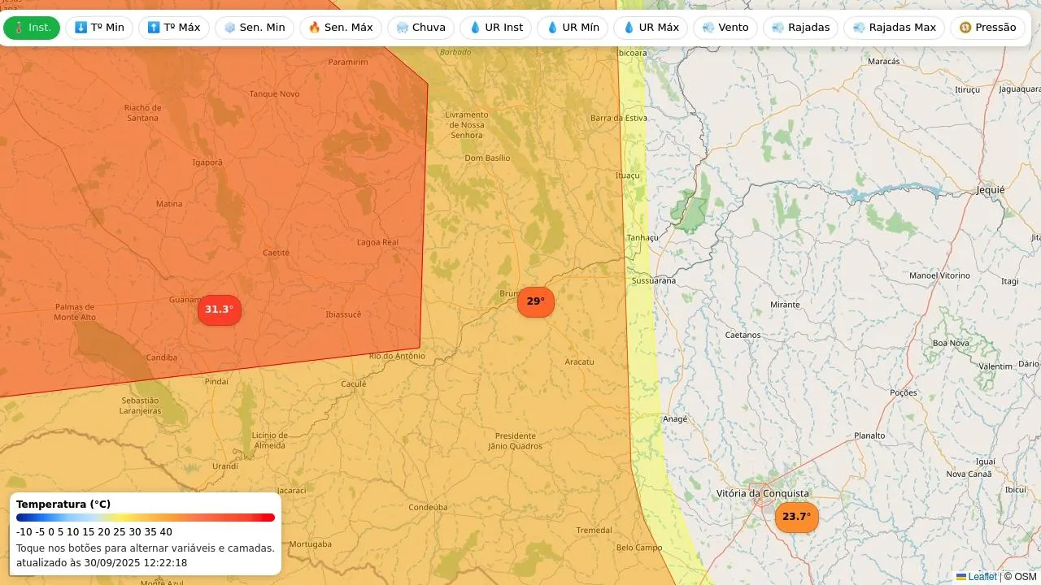Show Sen. Máx thermal sensation
The image size is (1041, 585).
340,28
